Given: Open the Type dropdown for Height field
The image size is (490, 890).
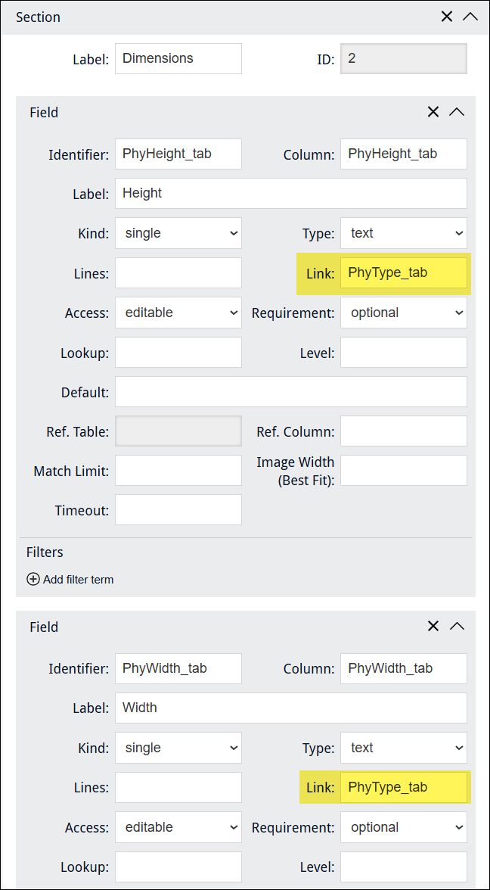Looking at the screenshot, I should coord(404,233).
